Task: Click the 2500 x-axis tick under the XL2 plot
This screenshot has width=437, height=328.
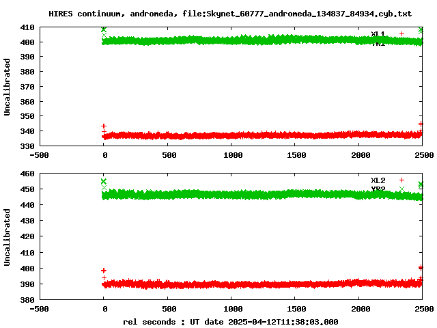Action: click(424, 309)
